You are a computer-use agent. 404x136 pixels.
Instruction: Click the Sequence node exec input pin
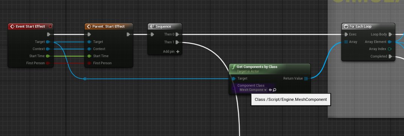(152, 34)
